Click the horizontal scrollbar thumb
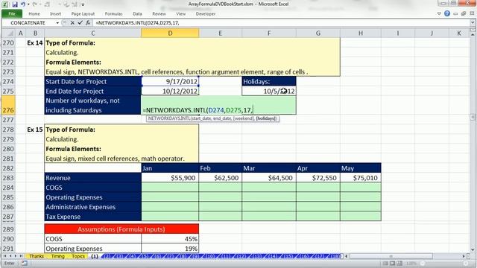Viewport: 477px width, 268px height. tap(391, 256)
